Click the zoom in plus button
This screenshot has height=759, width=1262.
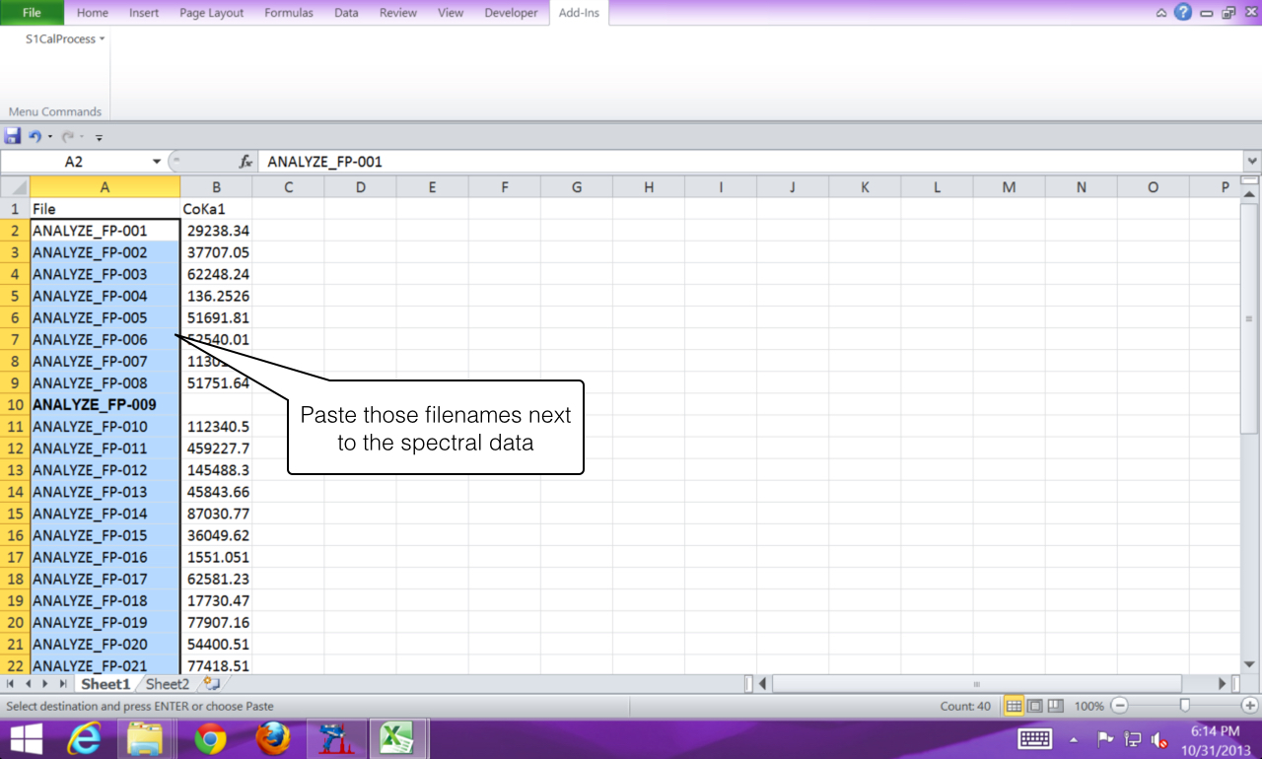pyautogui.click(x=1249, y=706)
